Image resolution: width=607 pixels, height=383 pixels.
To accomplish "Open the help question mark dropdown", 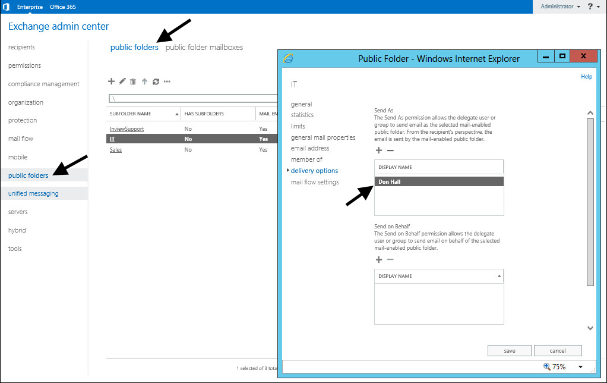I will tap(593, 7).
